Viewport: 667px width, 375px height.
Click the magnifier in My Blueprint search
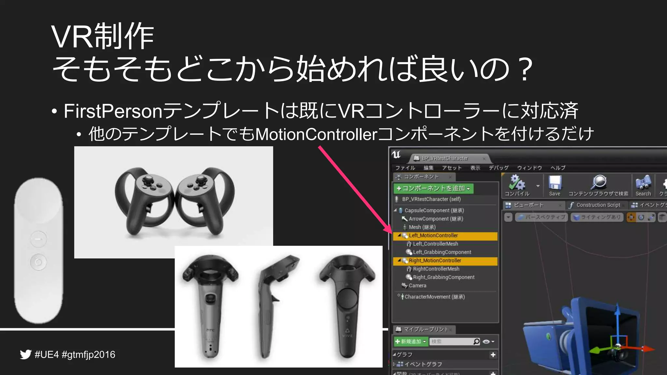[476, 341]
